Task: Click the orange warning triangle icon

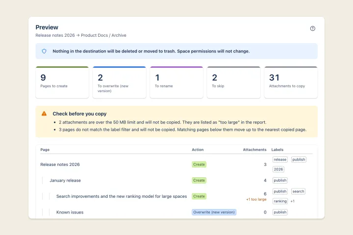Action: click(44, 114)
